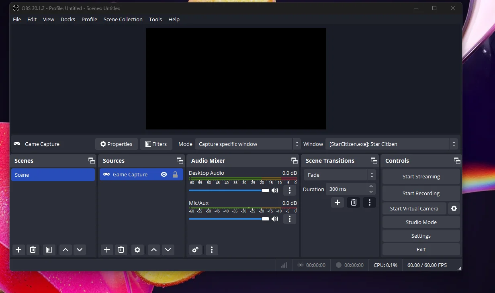Click Start Streaming button
495x293 pixels.
[421, 176]
